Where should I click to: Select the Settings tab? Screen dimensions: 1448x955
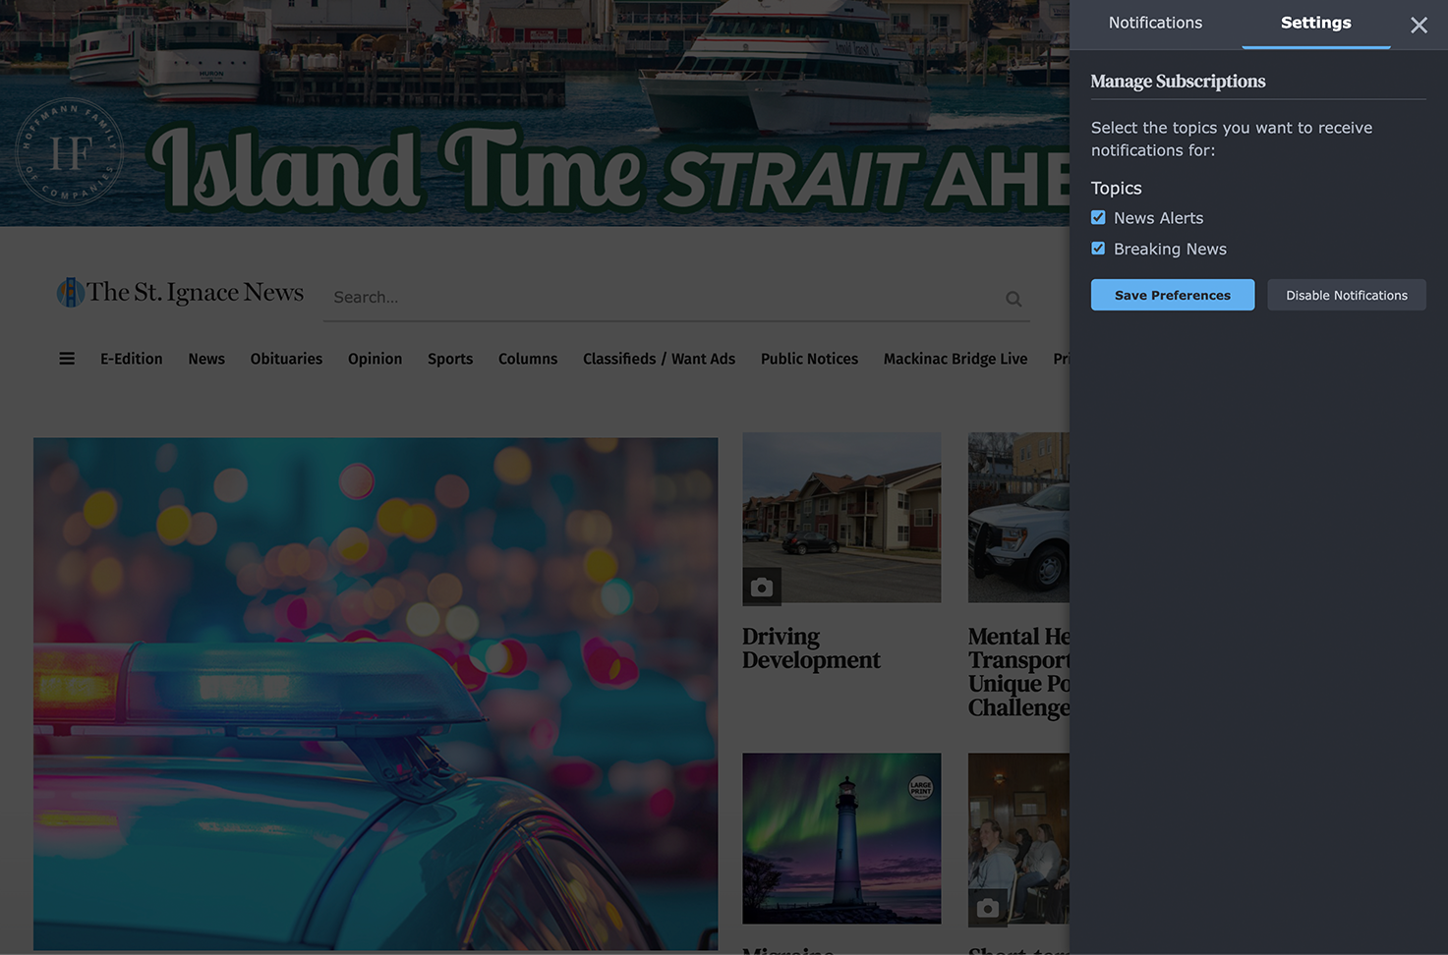(x=1316, y=23)
